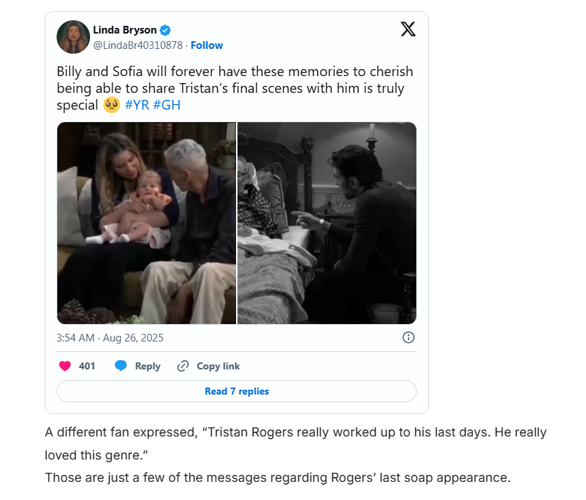586x500 pixels.
Task: Open the tweet info circle icon
Action: [x=409, y=337]
